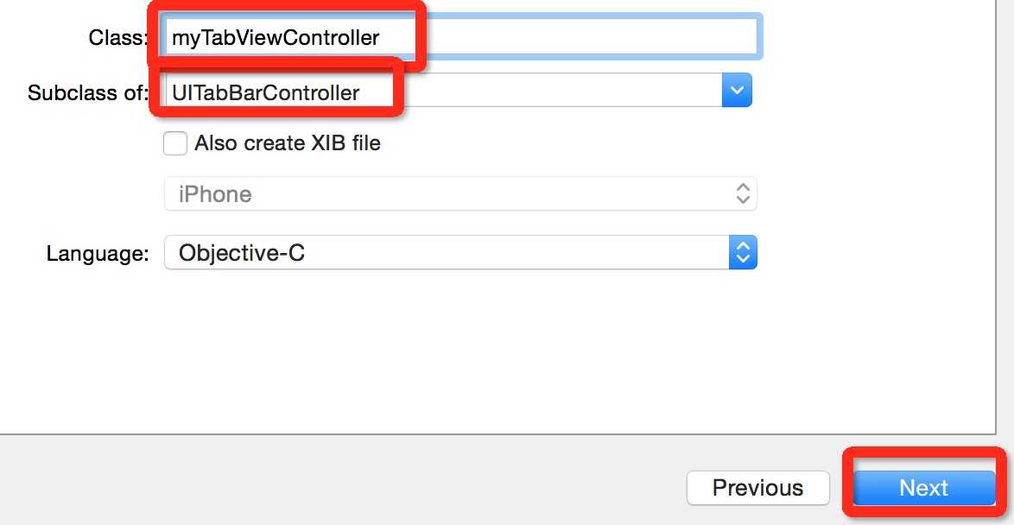1014x525 pixels.
Task: Click the grayed iPhone text
Action: point(215,194)
